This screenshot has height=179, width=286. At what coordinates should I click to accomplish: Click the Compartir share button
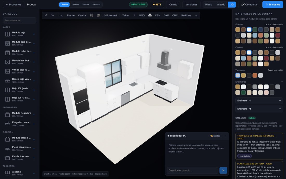249,5
